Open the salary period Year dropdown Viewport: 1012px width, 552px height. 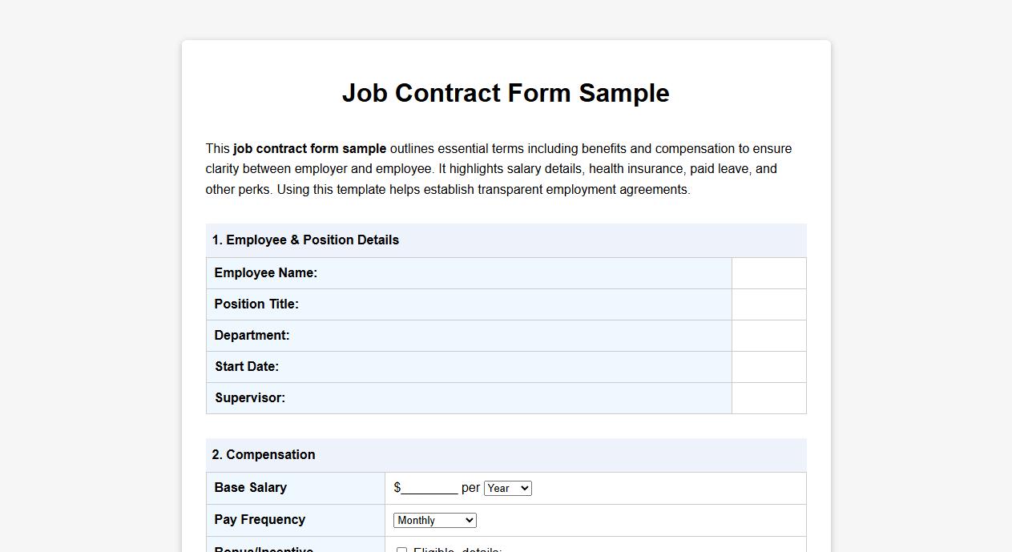508,487
